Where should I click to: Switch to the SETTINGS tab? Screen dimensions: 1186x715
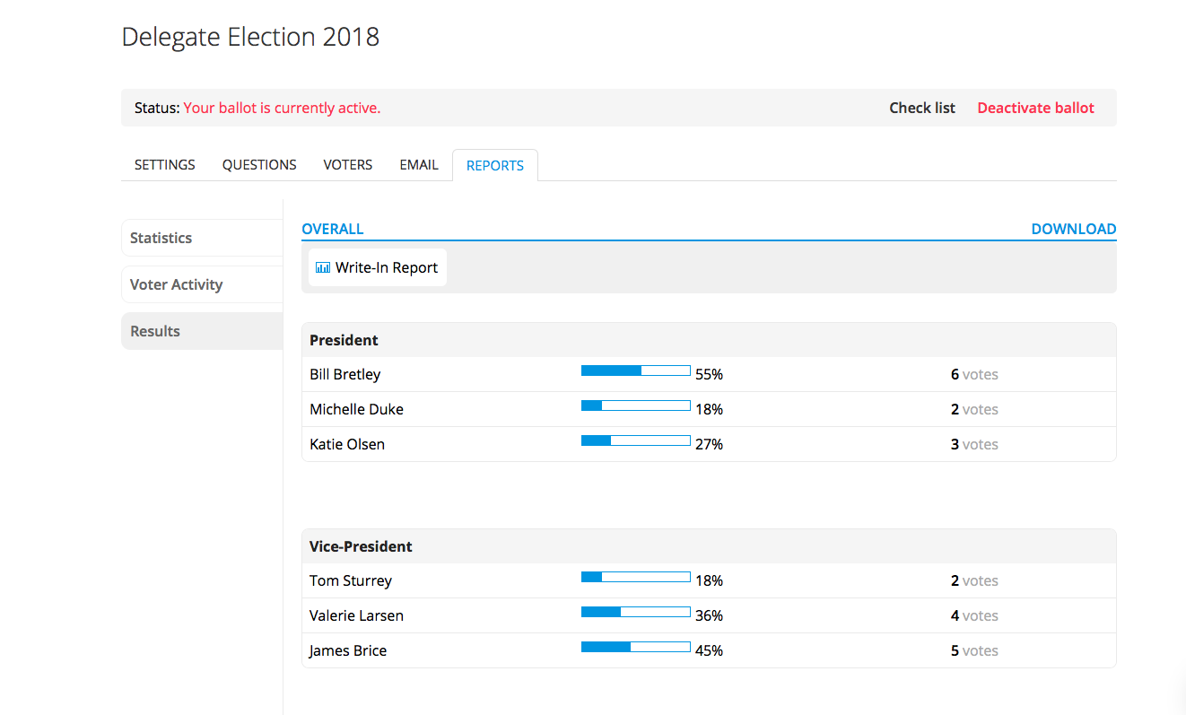click(x=164, y=164)
